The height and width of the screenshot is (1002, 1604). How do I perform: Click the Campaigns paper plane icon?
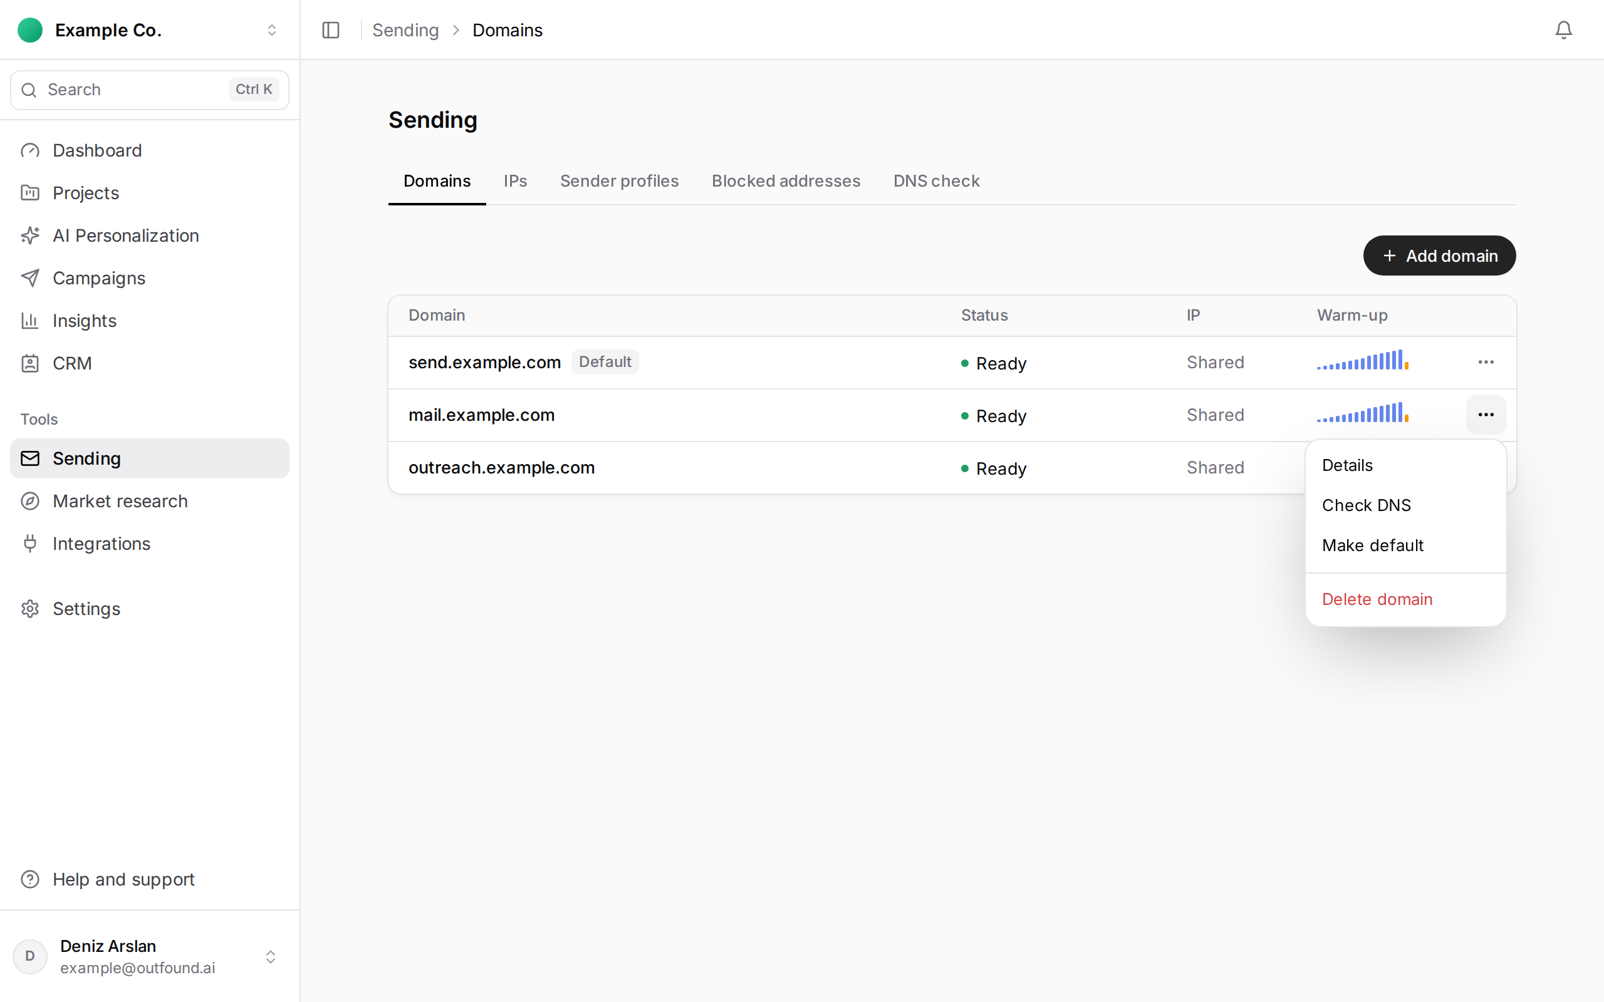(30, 277)
